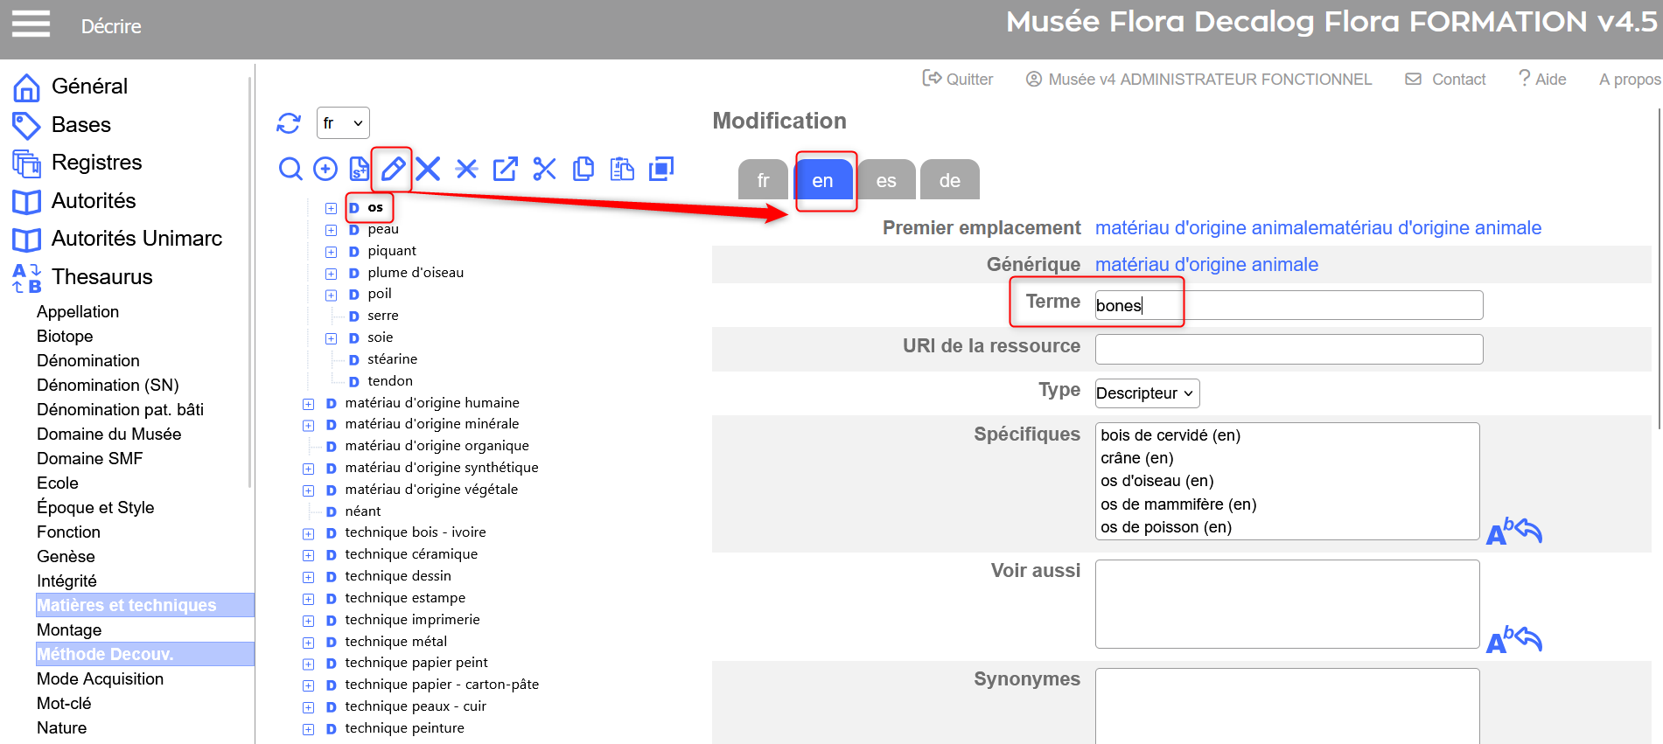Click the Spécifiques translate-back icon
1663x744 pixels.
click(x=1514, y=532)
